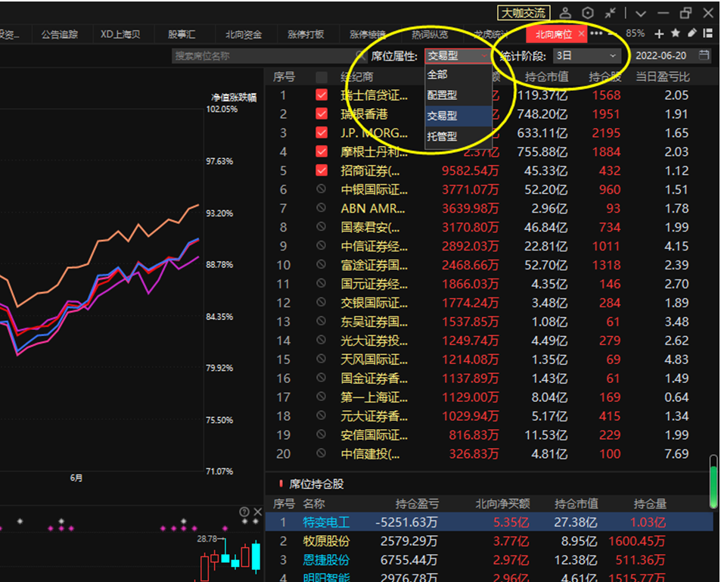
Task: Open the 特变电工 stock link
Action: click(327, 522)
